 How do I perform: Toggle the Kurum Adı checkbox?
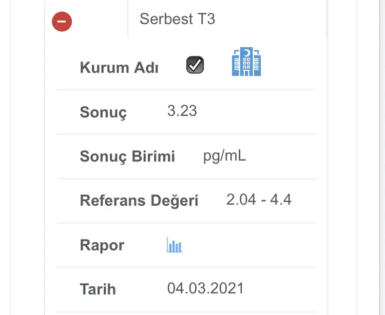pyautogui.click(x=195, y=65)
